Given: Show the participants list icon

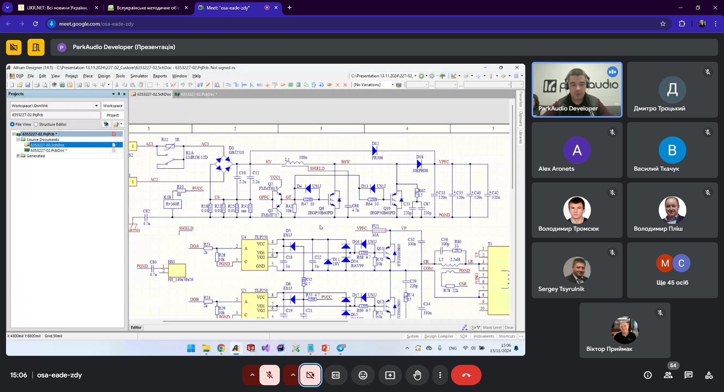Looking at the screenshot, I should (x=668, y=375).
